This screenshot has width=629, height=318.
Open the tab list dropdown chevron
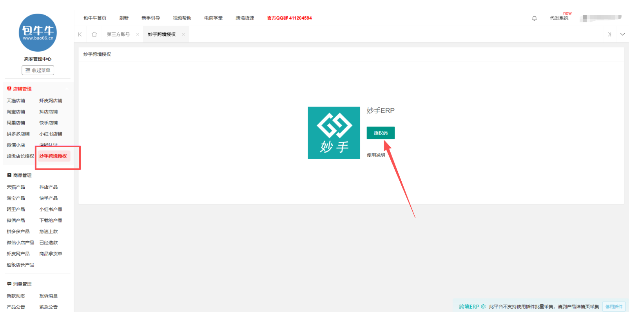622,34
